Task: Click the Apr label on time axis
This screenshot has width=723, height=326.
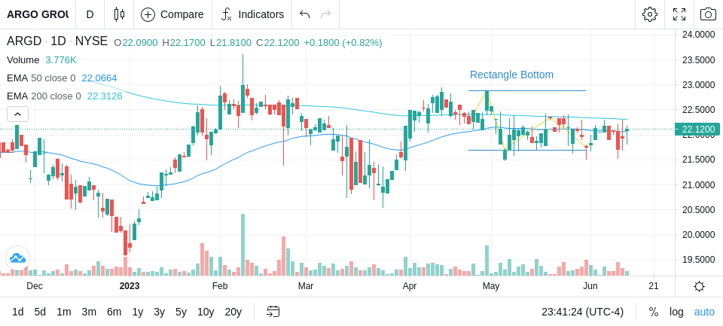Action: (x=410, y=286)
